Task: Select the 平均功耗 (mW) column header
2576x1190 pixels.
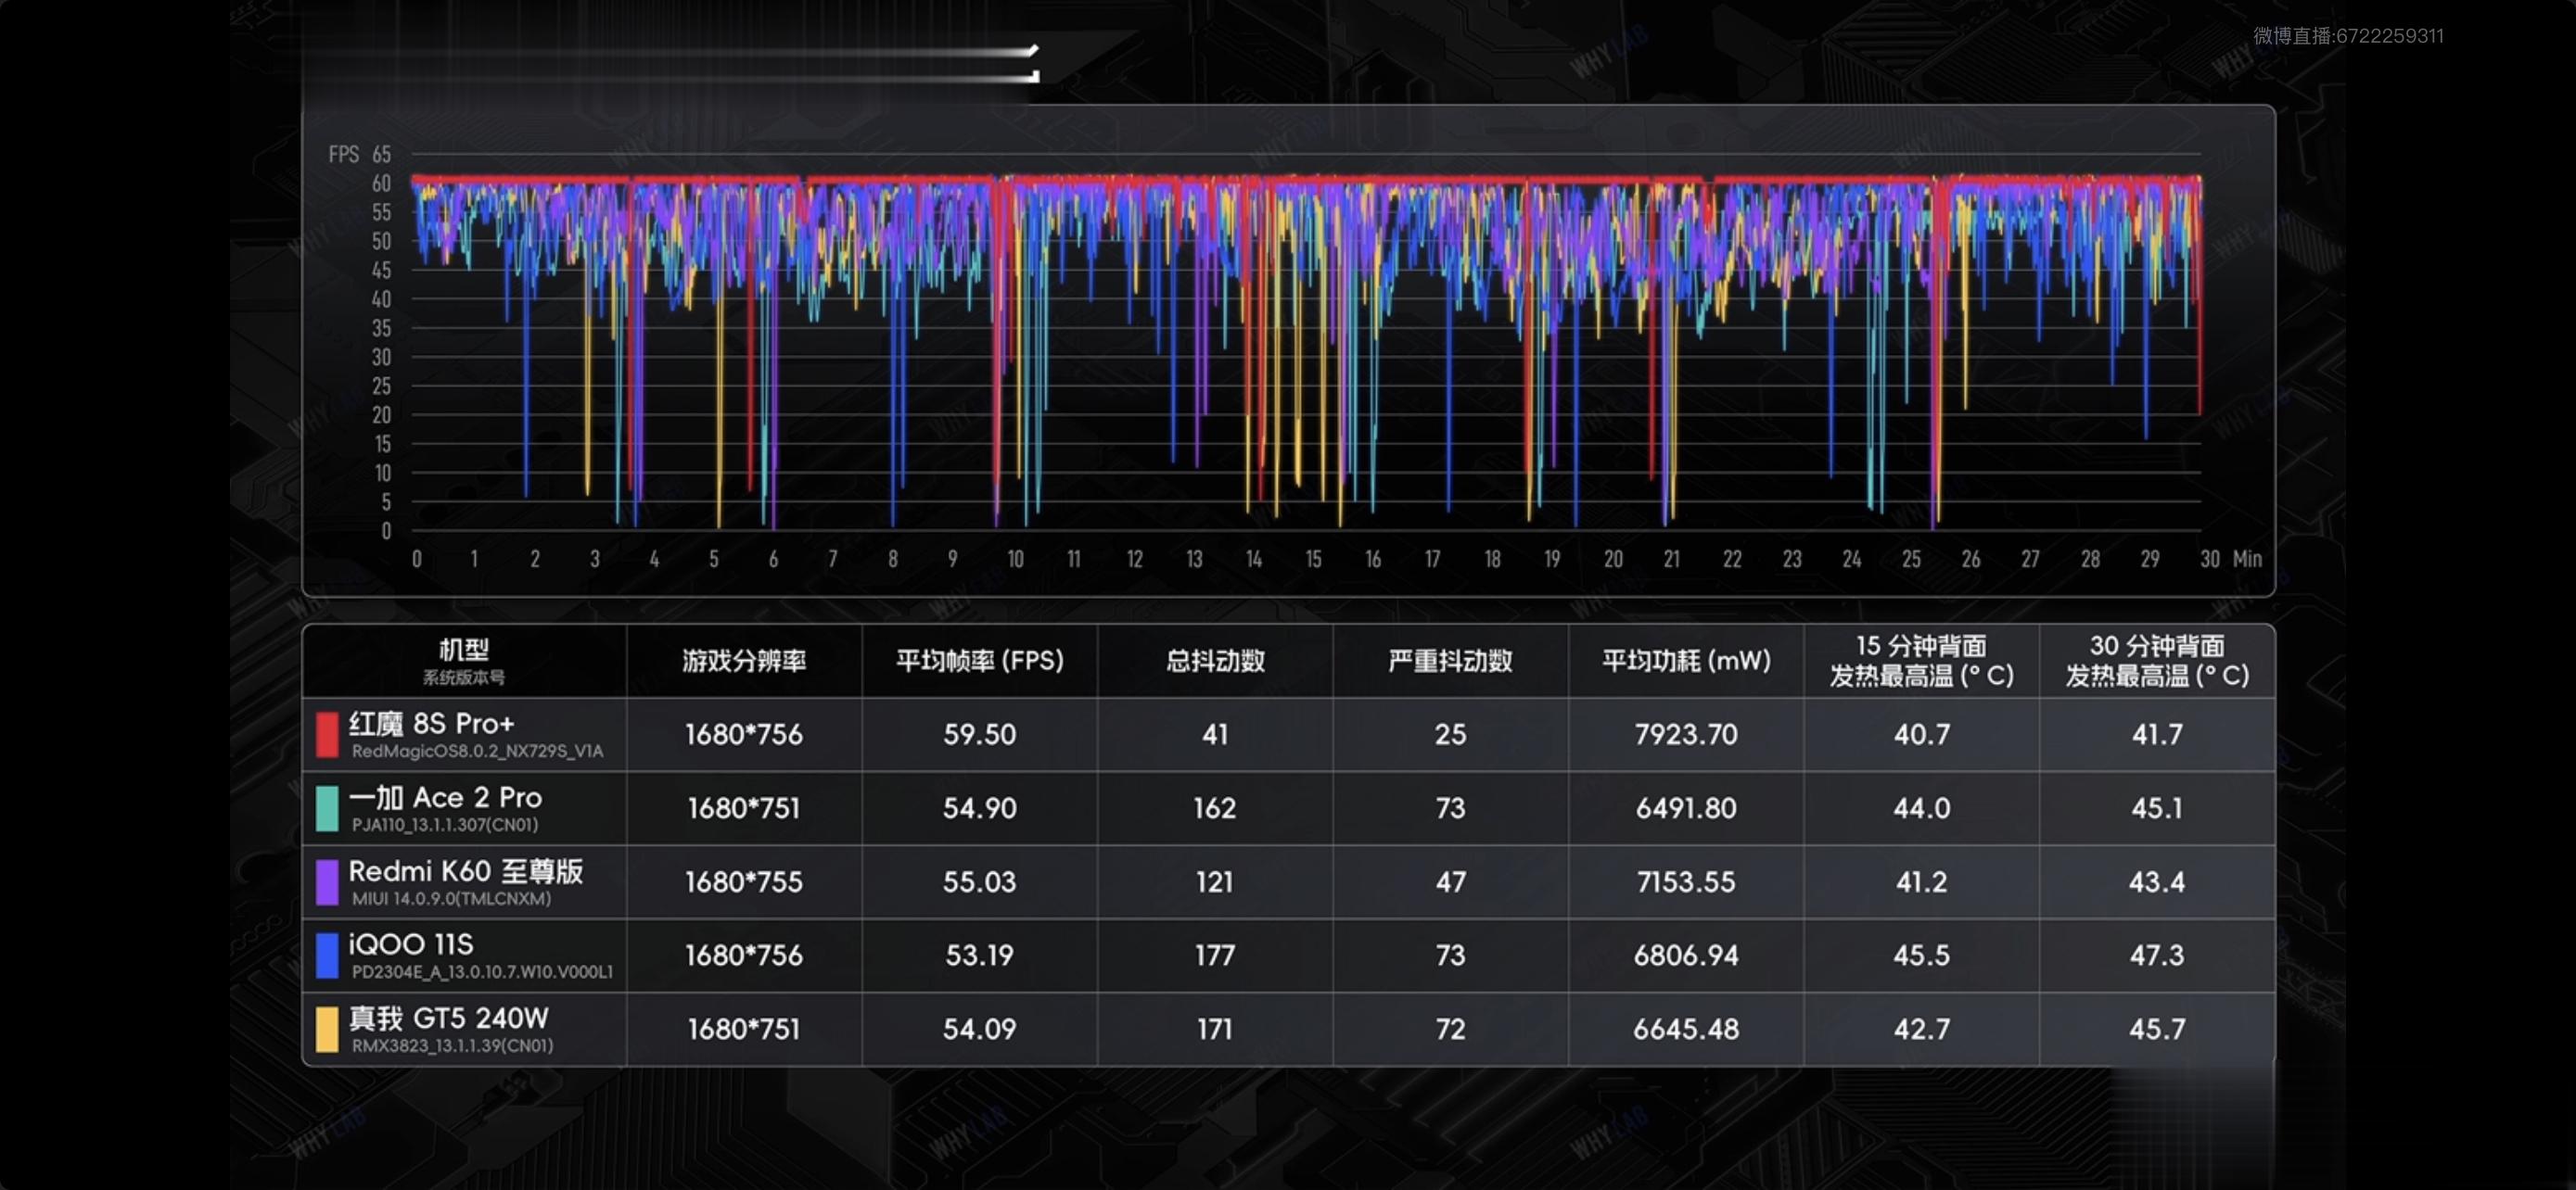Action: point(1686,661)
